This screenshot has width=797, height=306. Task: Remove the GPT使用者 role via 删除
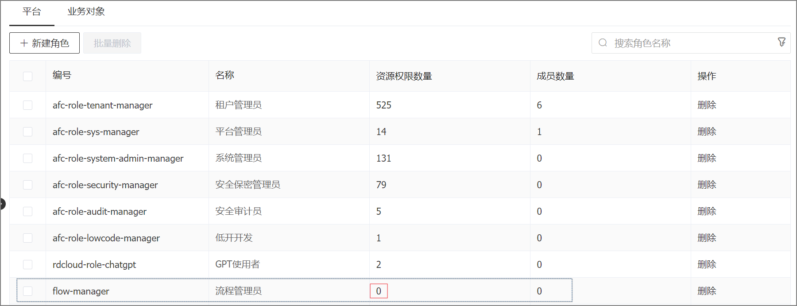click(x=706, y=264)
